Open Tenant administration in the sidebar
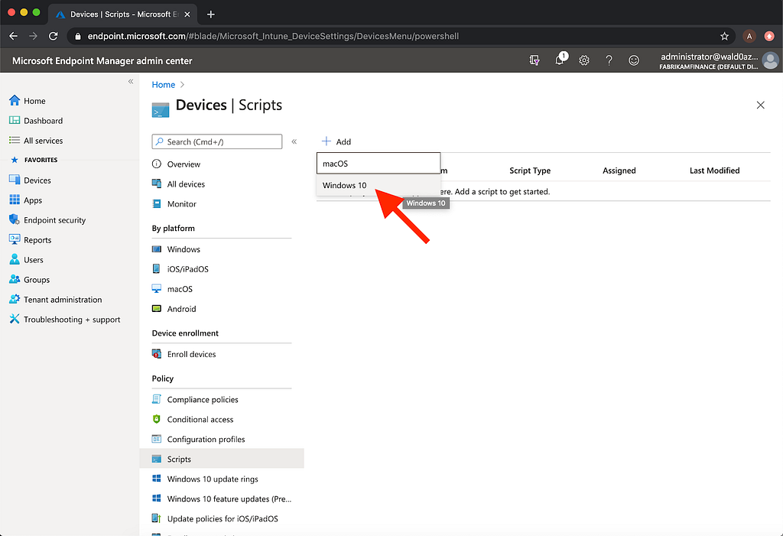Viewport: 783px width, 536px height. coord(63,300)
